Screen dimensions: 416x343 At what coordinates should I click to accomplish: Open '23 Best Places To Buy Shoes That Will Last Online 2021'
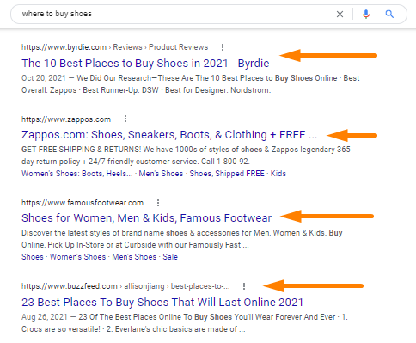162,303
